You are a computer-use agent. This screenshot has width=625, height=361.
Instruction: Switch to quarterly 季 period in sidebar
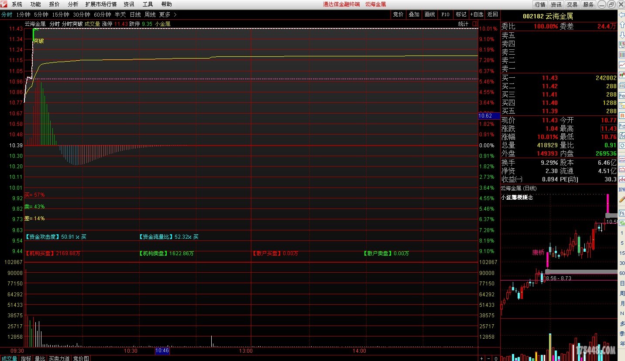(622, 333)
